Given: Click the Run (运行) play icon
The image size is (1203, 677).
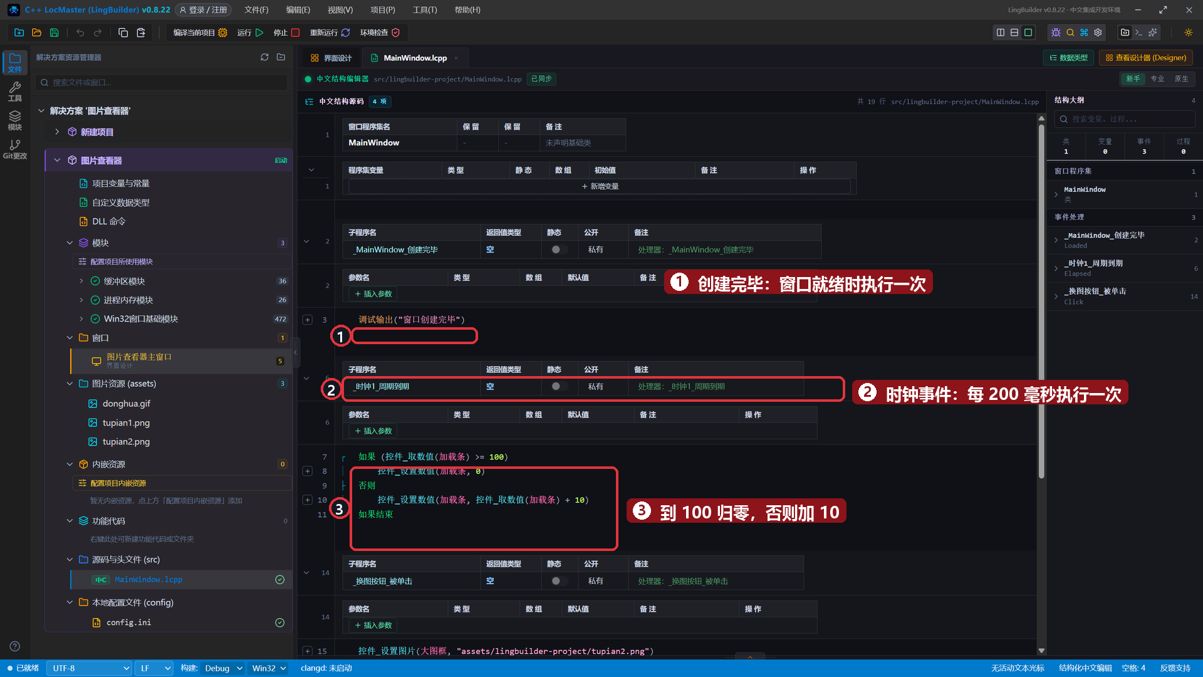Looking at the screenshot, I should [259, 33].
